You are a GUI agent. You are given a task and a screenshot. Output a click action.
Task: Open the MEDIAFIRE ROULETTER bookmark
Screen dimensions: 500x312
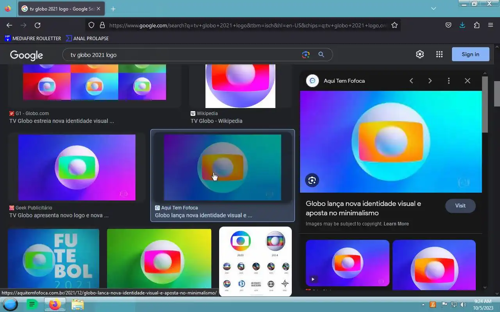tap(33, 38)
